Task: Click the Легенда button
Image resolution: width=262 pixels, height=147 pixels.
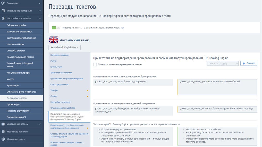Action: coord(249,63)
